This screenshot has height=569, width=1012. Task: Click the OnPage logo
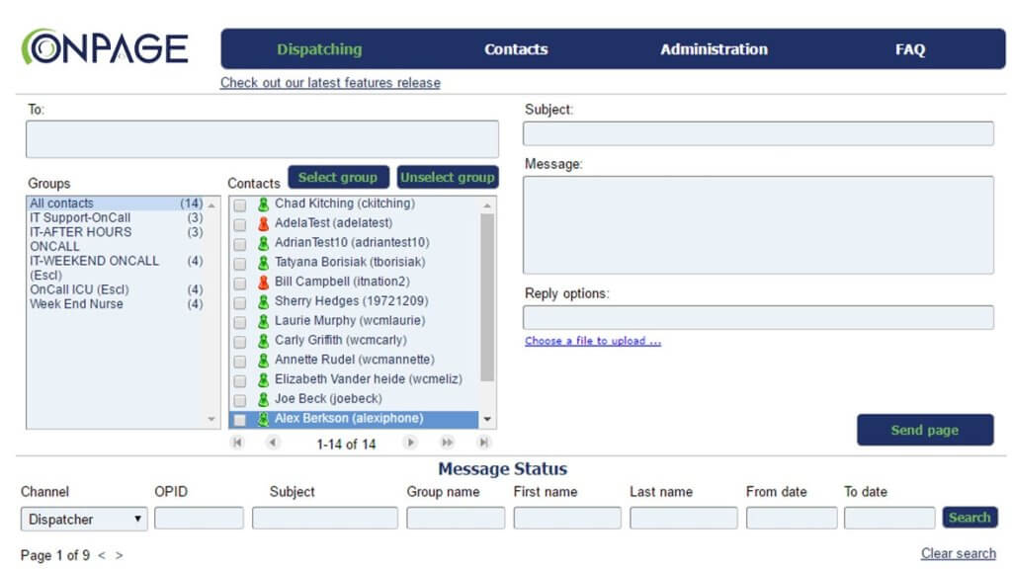tap(105, 47)
